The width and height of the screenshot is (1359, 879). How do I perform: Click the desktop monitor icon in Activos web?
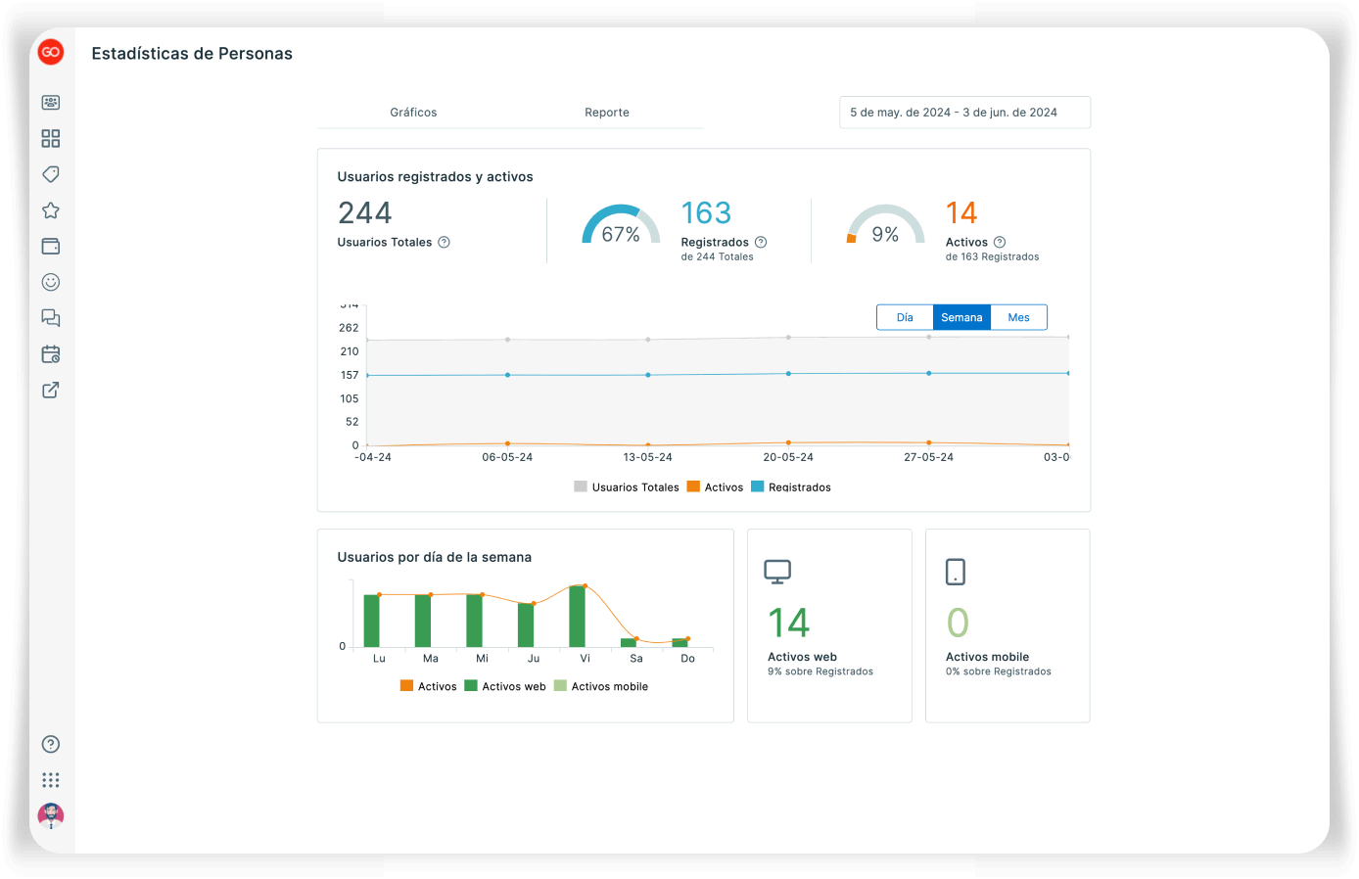pos(777,572)
